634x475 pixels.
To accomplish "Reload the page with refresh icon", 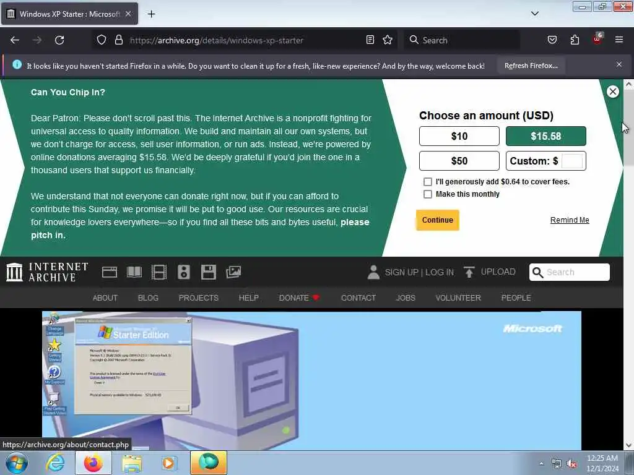I will pyautogui.click(x=59, y=40).
